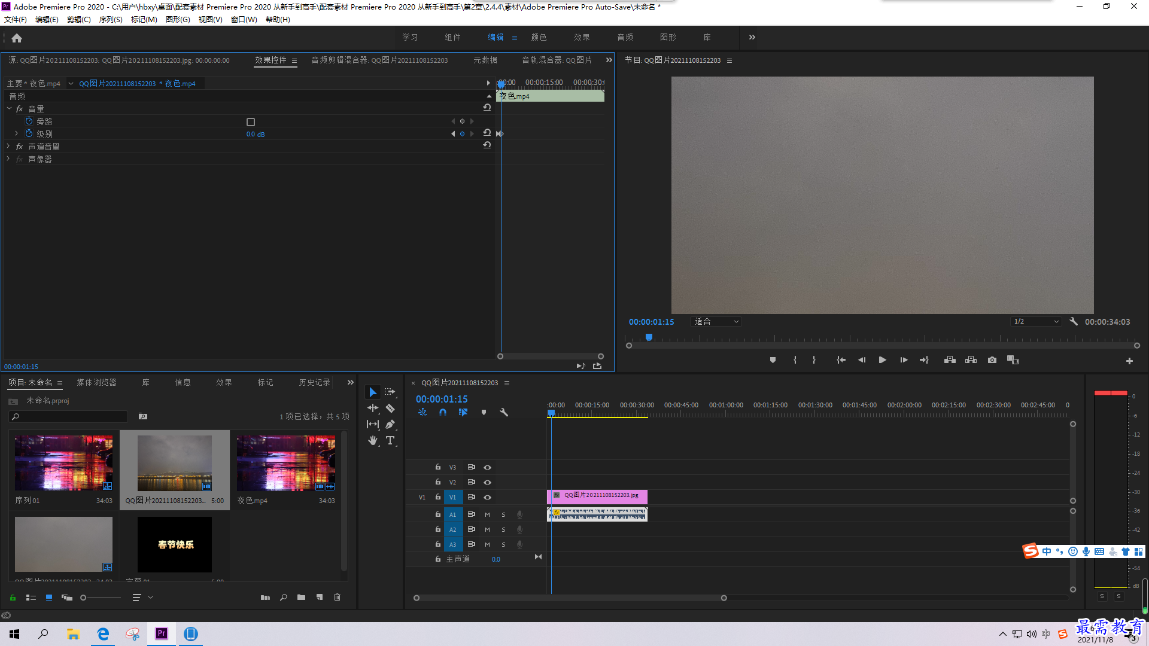The height and width of the screenshot is (646, 1149).
Task: Toggle Linked Selection in timeline
Action: click(x=463, y=412)
